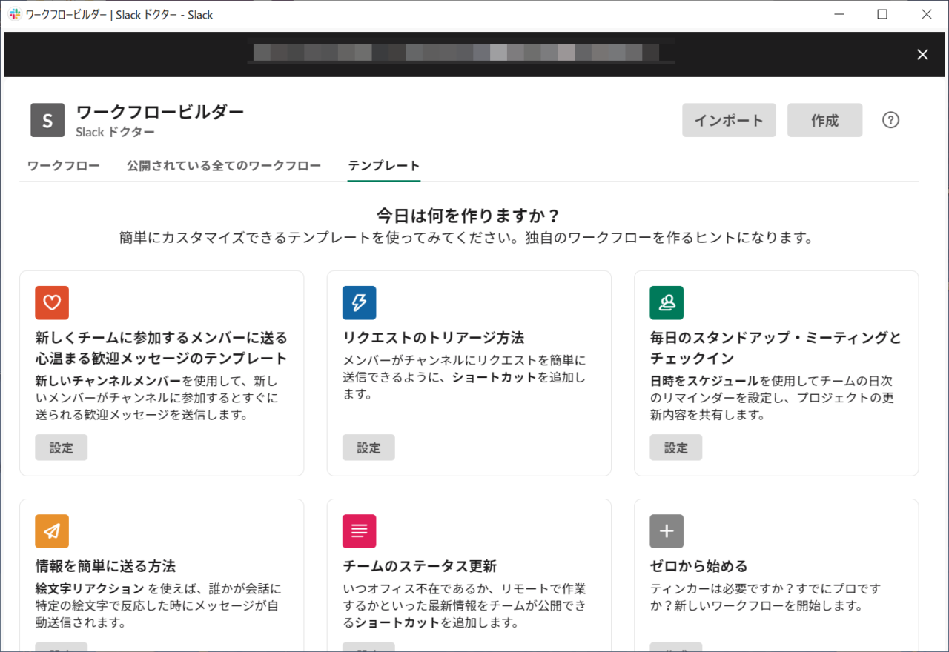The width and height of the screenshot is (949, 652).
Task: Open the ゼロから始める card title
Action: tap(698, 566)
